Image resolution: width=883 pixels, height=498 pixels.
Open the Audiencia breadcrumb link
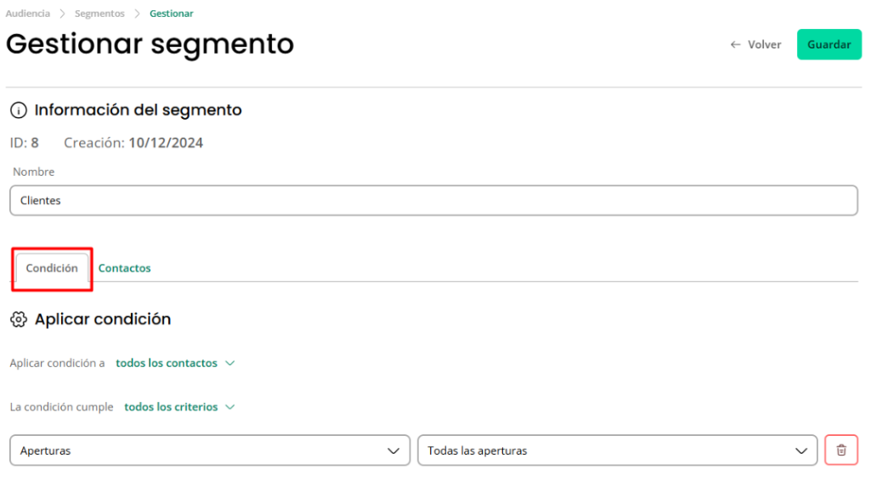click(x=27, y=14)
